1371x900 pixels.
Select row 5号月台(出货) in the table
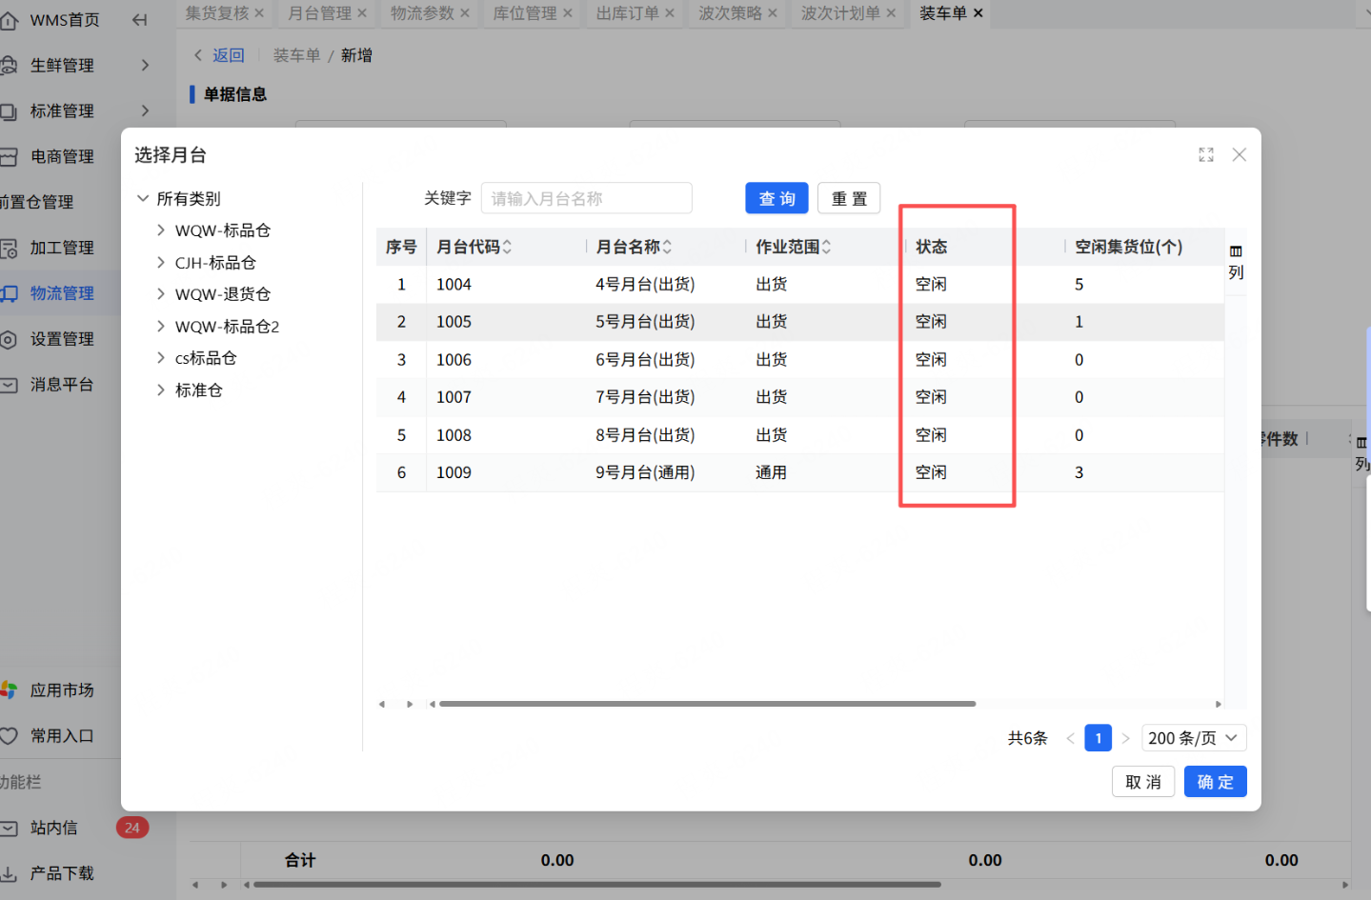click(x=800, y=322)
